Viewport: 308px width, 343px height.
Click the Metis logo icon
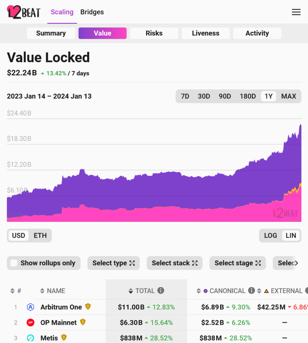coord(30,338)
